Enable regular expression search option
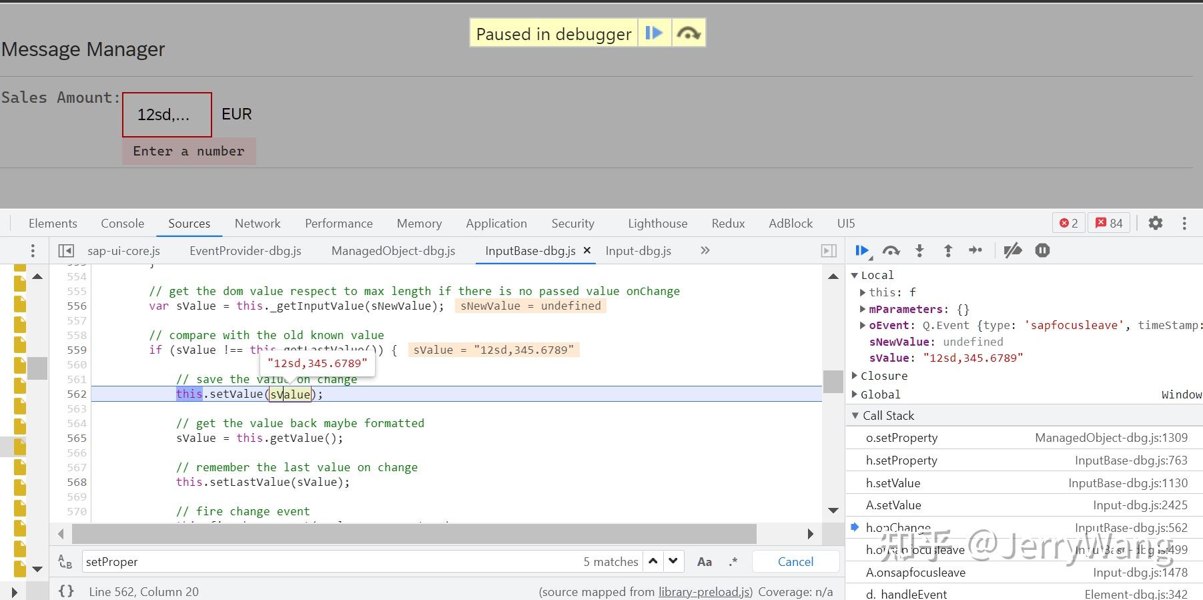The image size is (1203, 600). click(x=733, y=562)
